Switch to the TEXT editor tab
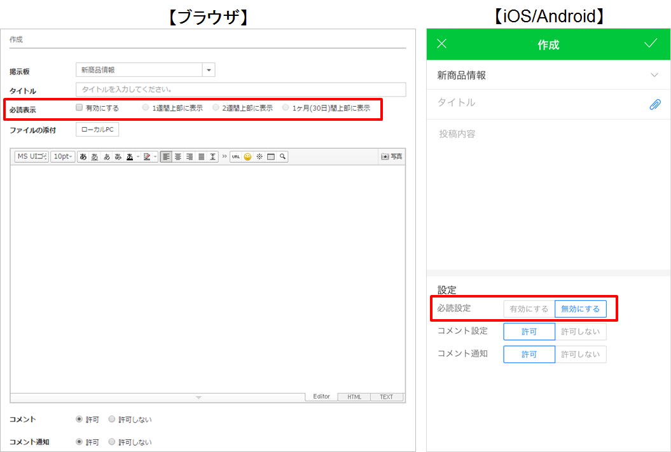 pos(387,397)
